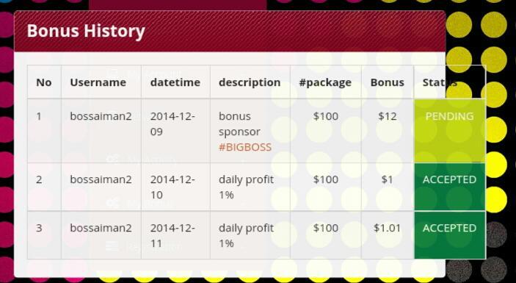
Task: Click the 2014-12-11 date cell
Action: (x=172, y=235)
